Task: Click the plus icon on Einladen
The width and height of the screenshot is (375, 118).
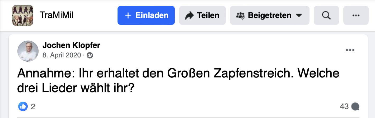Action: coord(128,15)
